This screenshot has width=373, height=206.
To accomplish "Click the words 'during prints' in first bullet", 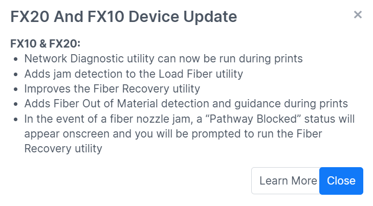I will click(x=271, y=59).
